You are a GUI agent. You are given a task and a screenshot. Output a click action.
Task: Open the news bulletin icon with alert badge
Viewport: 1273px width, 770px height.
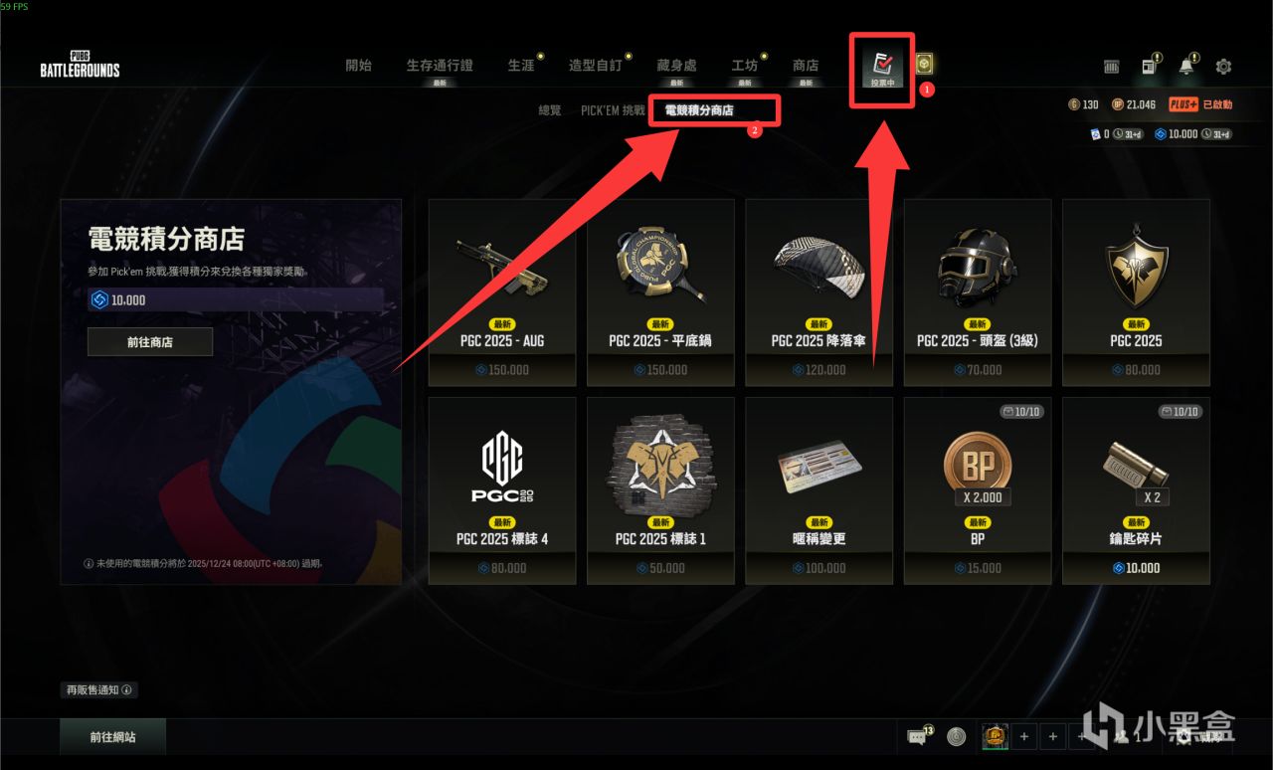tap(1149, 67)
